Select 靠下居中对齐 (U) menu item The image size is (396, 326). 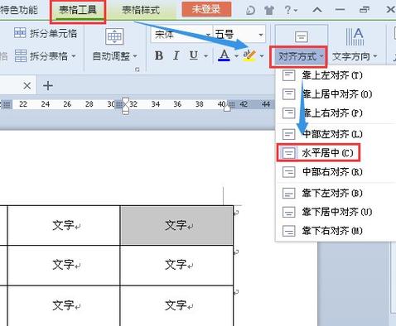click(336, 212)
